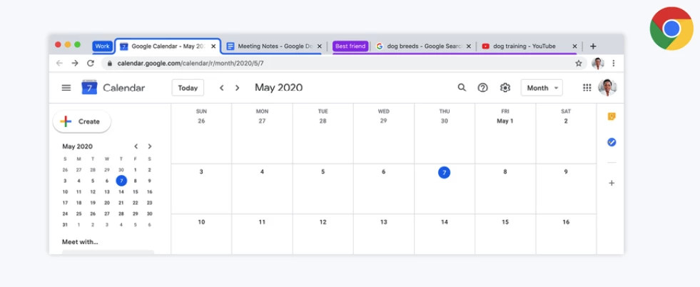
Task: Switch to the Meeting Notes tab
Action: [274, 46]
